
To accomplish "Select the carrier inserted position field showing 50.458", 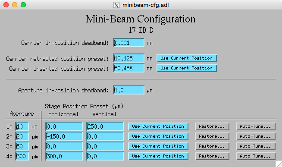I will pyautogui.click(x=128, y=68).
